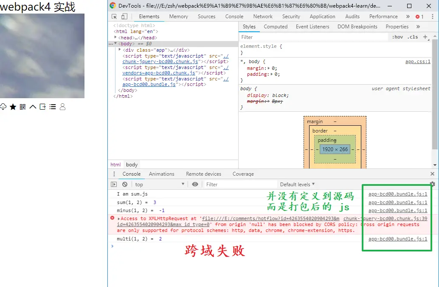The height and width of the screenshot is (287, 439).
Task: Open the Sources tab
Action: [206, 17]
